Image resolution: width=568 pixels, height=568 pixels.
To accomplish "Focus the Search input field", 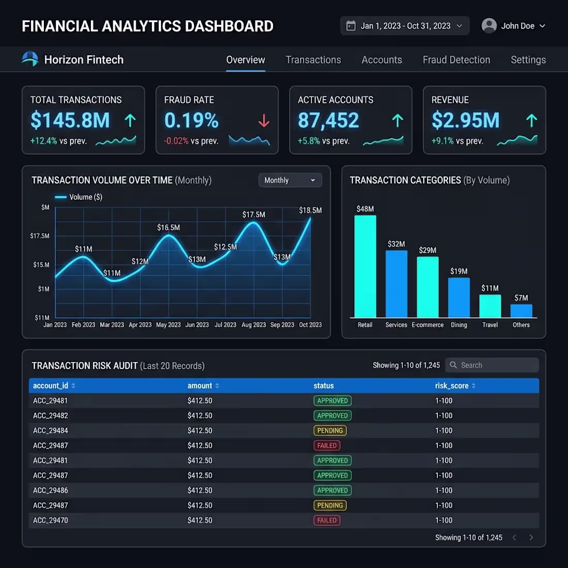I will pyautogui.click(x=492, y=365).
